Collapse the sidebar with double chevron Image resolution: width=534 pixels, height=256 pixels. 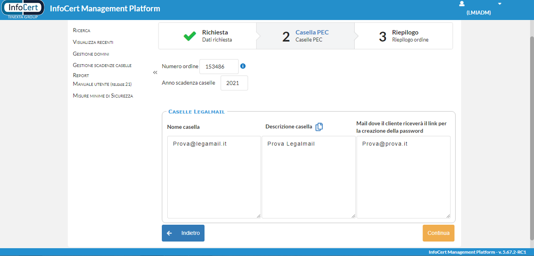tap(155, 73)
